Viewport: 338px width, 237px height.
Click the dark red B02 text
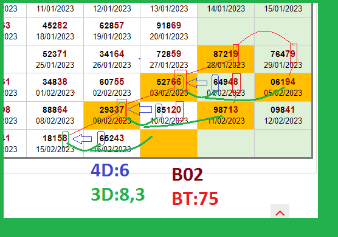coord(187,175)
